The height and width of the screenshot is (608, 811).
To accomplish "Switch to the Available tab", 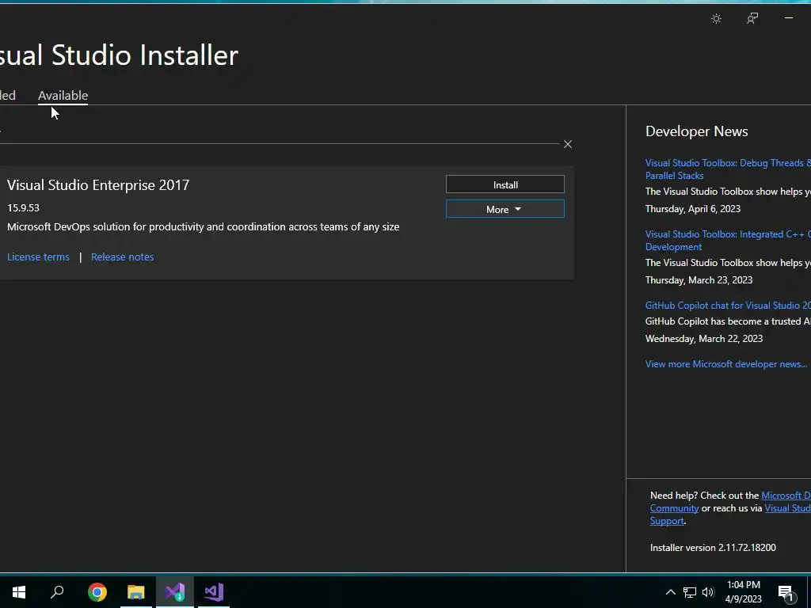I will pos(63,96).
